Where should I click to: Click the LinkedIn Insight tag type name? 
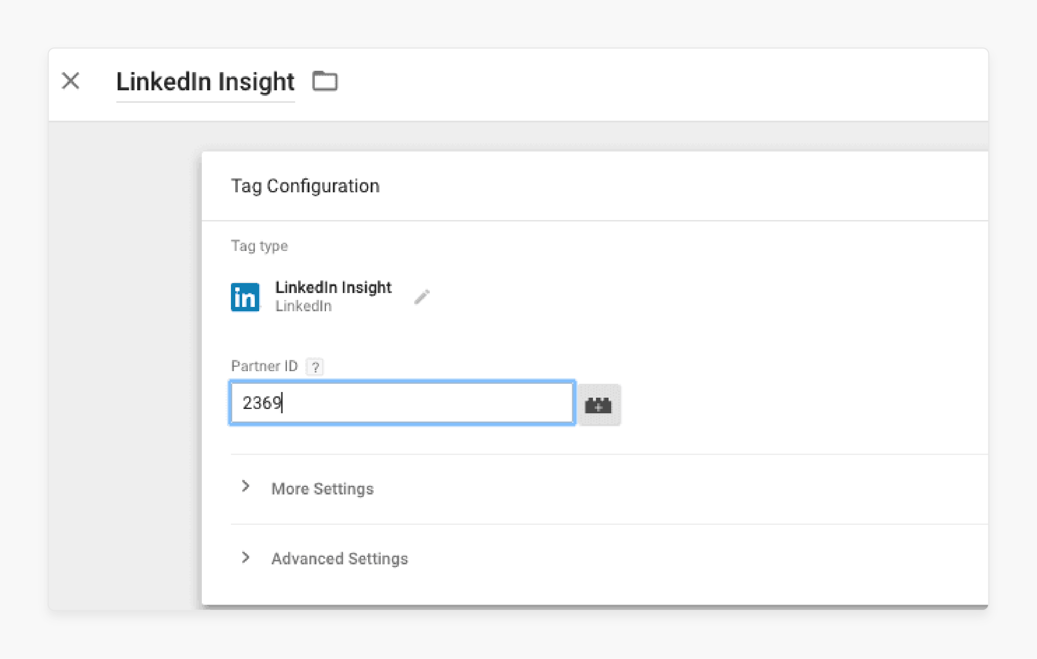click(x=333, y=287)
